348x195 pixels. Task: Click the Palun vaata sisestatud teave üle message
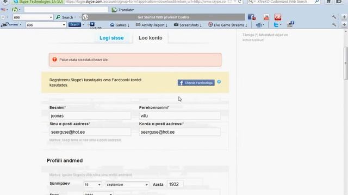tap(84, 60)
